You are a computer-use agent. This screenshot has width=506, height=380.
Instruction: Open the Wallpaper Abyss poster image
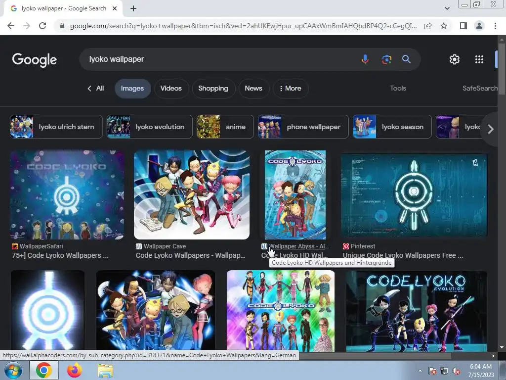[295, 195]
